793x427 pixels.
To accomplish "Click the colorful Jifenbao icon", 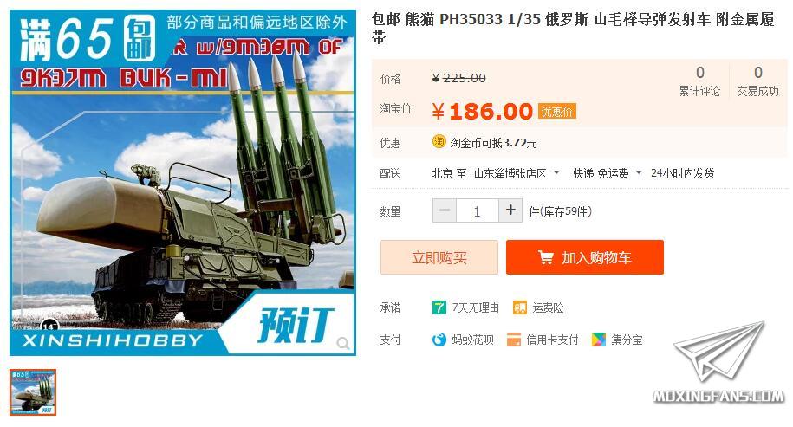I will [598, 340].
